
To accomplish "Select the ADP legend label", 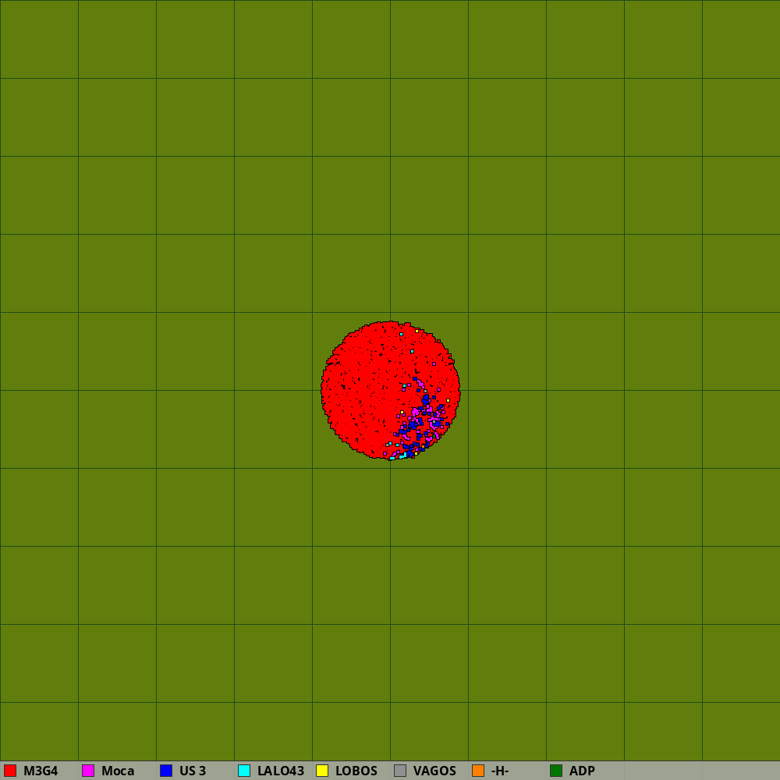I will pos(582,771).
